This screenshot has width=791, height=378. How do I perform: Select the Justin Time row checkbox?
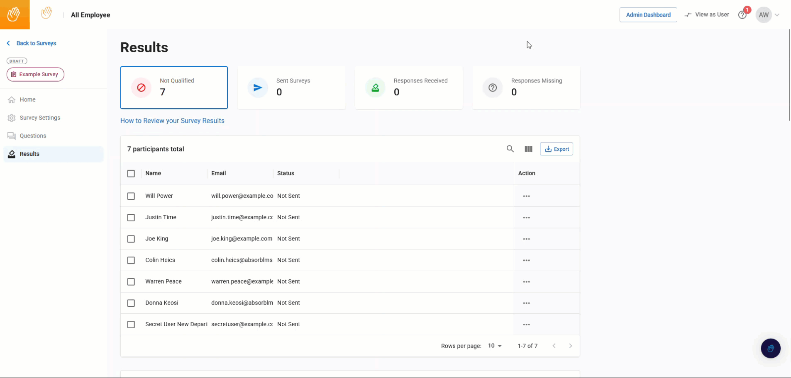[131, 218]
